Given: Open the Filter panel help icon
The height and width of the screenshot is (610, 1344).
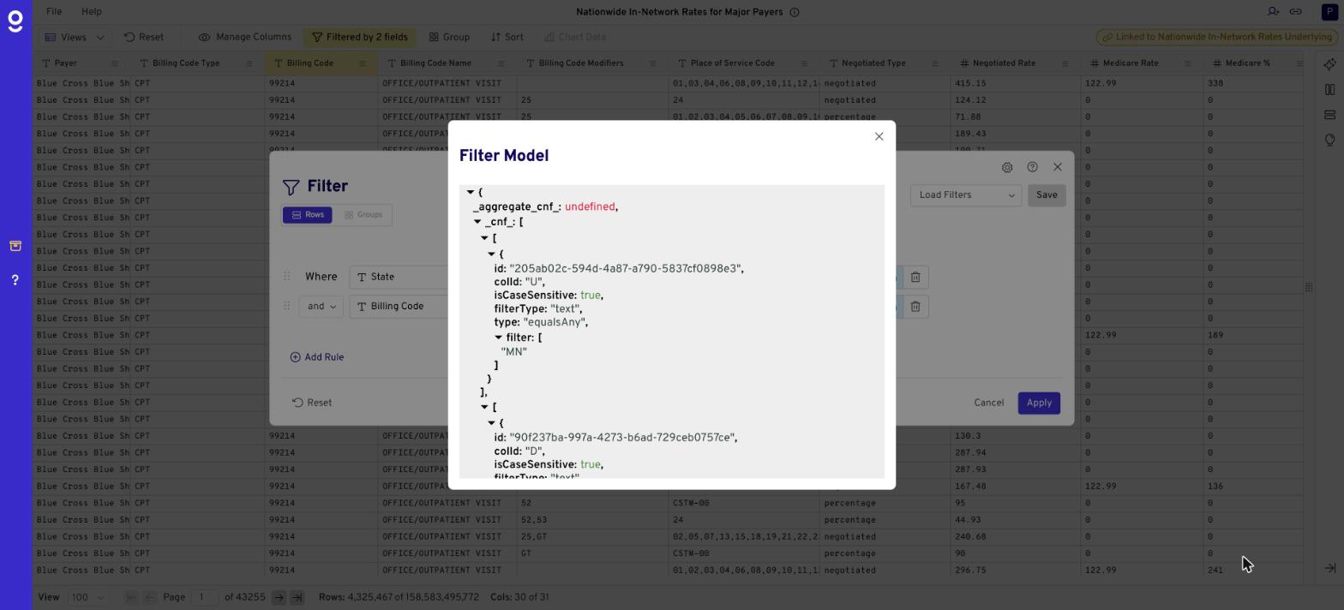Looking at the screenshot, I should coord(1032,167).
